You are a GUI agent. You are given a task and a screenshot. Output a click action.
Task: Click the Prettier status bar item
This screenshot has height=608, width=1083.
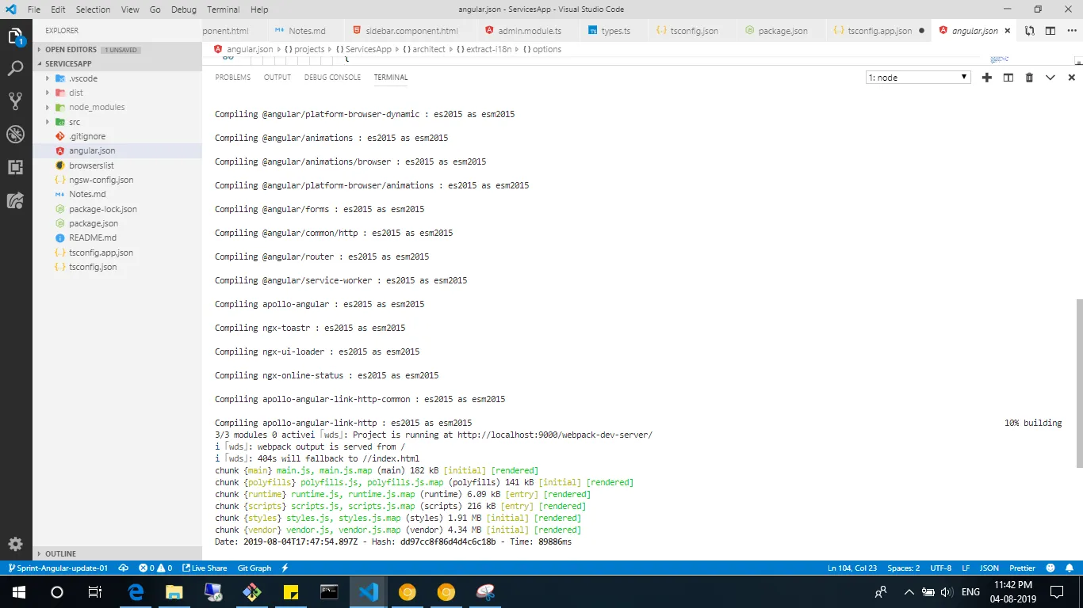pyautogui.click(x=1022, y=568)
